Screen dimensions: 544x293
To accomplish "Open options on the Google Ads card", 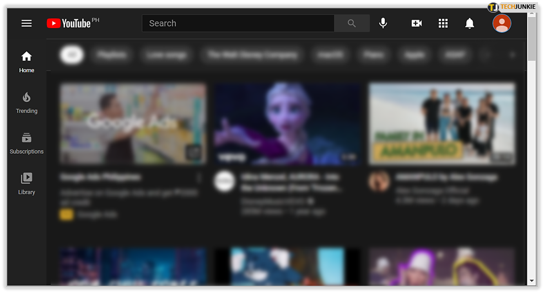I will point(199,178).
